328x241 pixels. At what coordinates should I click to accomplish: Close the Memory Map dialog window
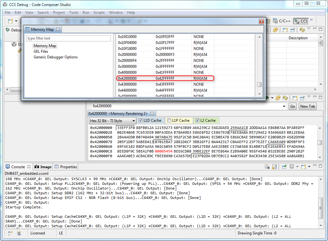pyautogui.click(x=261, y=21)
